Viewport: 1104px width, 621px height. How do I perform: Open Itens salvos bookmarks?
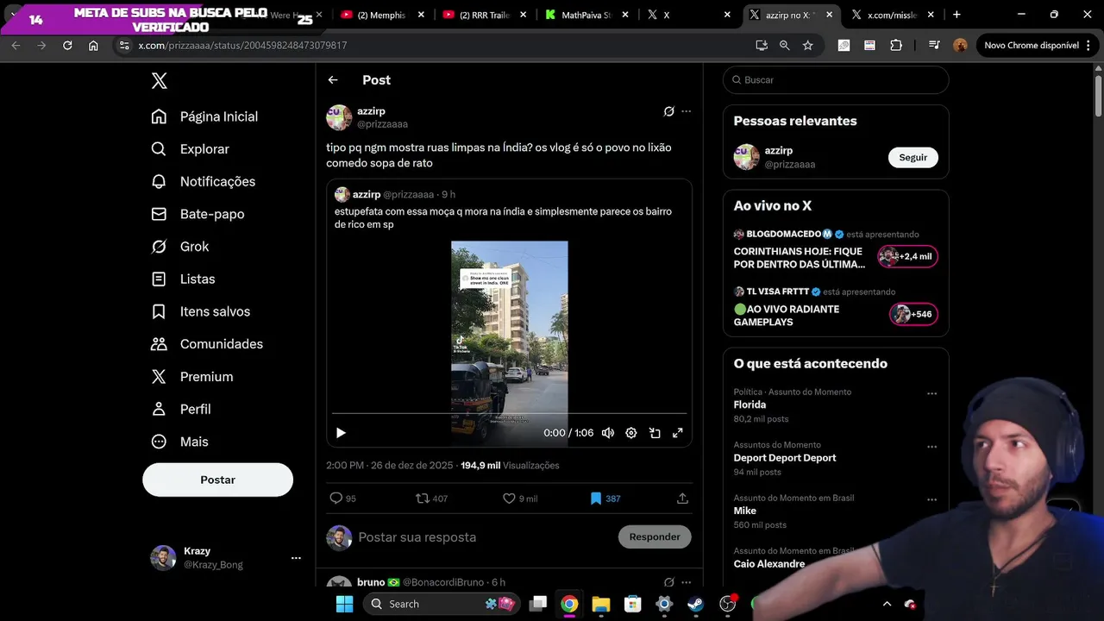point(200,311)
